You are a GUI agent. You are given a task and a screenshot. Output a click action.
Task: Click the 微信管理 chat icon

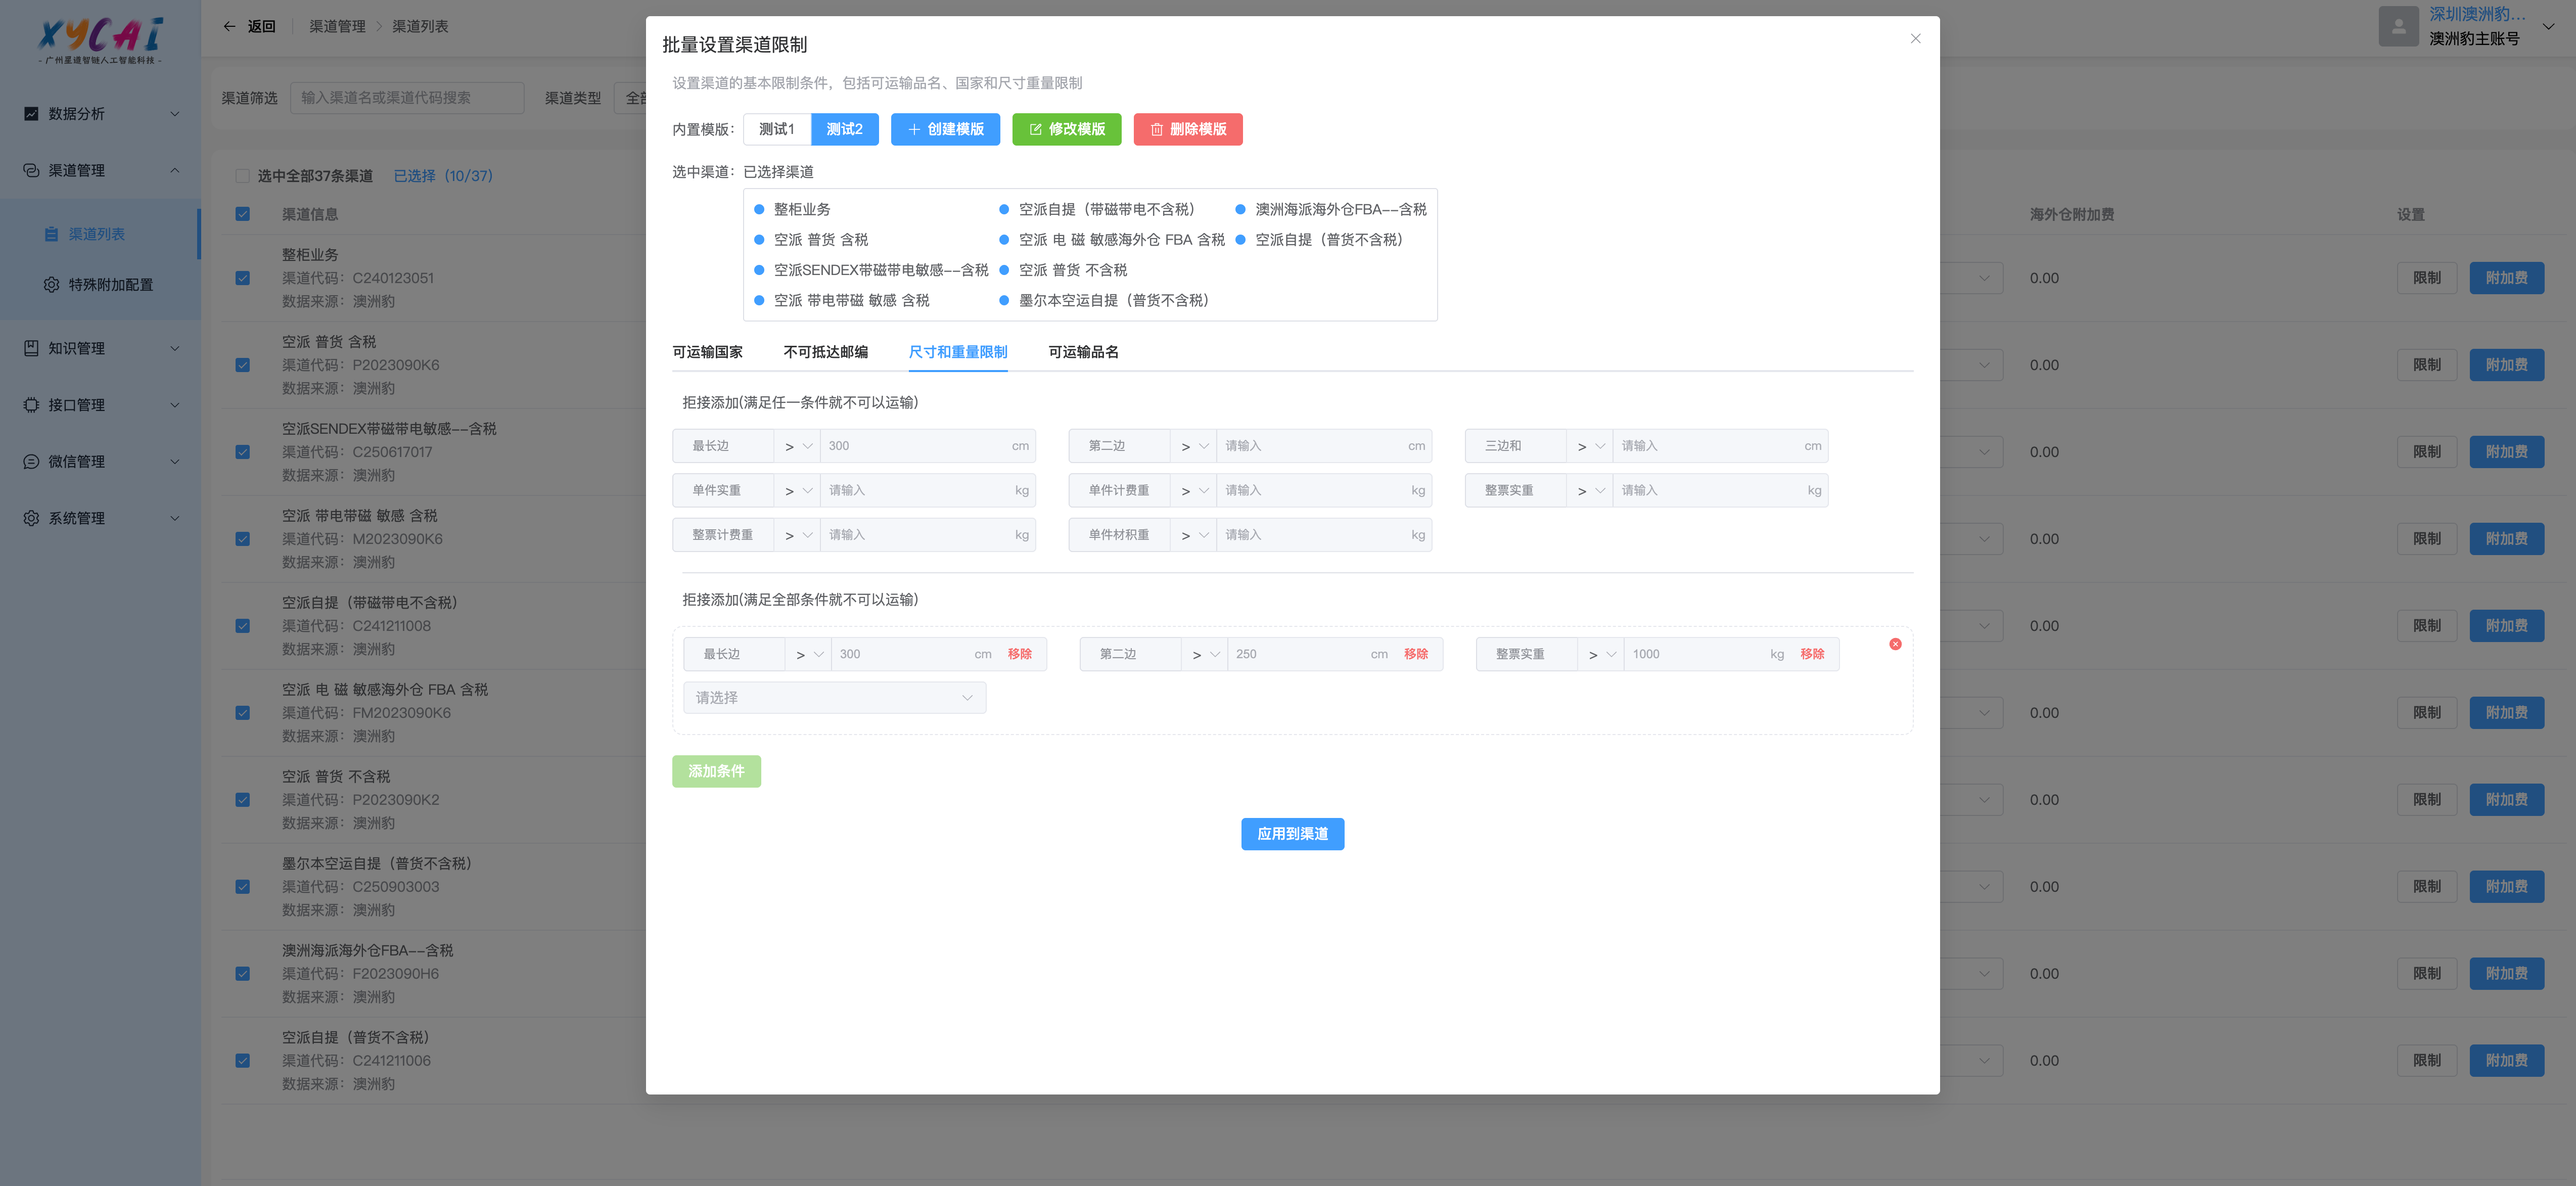click(x=31, y=462)
